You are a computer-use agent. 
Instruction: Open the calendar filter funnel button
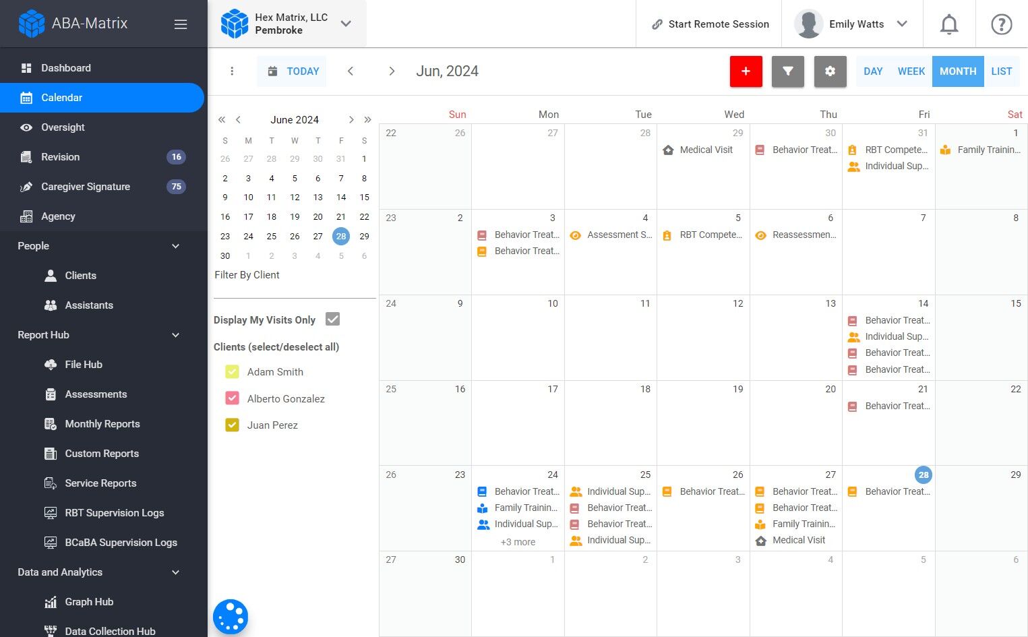788,71
